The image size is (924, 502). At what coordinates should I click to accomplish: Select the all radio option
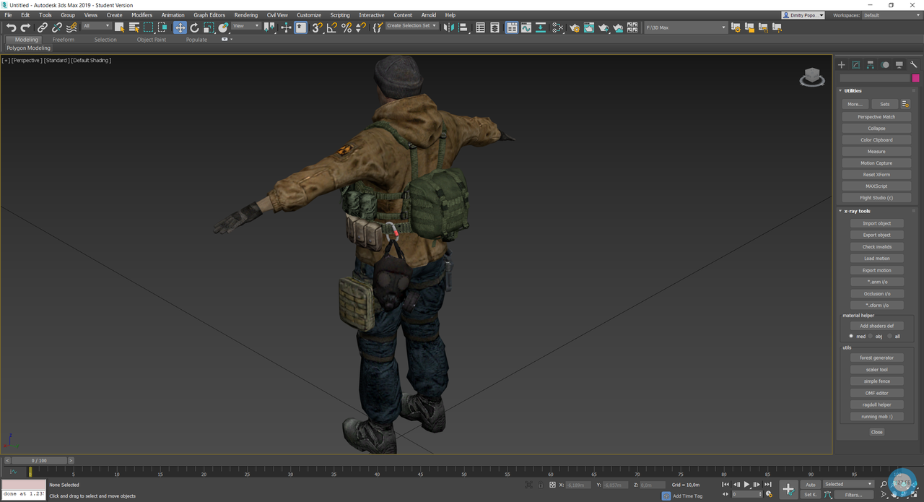[889, 337]
